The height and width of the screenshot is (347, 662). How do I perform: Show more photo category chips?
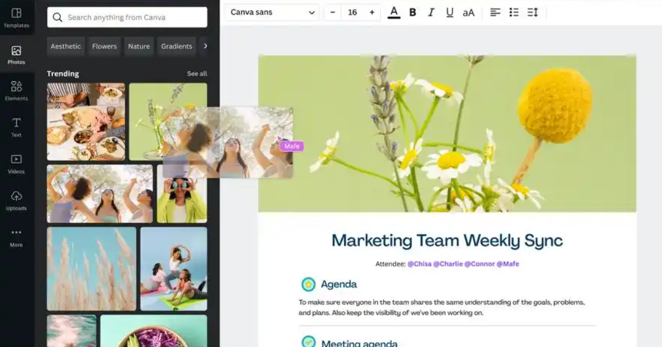(x=205, y=46)
